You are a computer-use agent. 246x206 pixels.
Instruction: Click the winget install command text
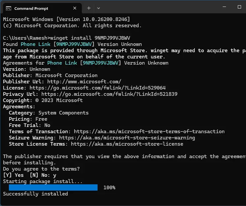[x=90, y=38]
